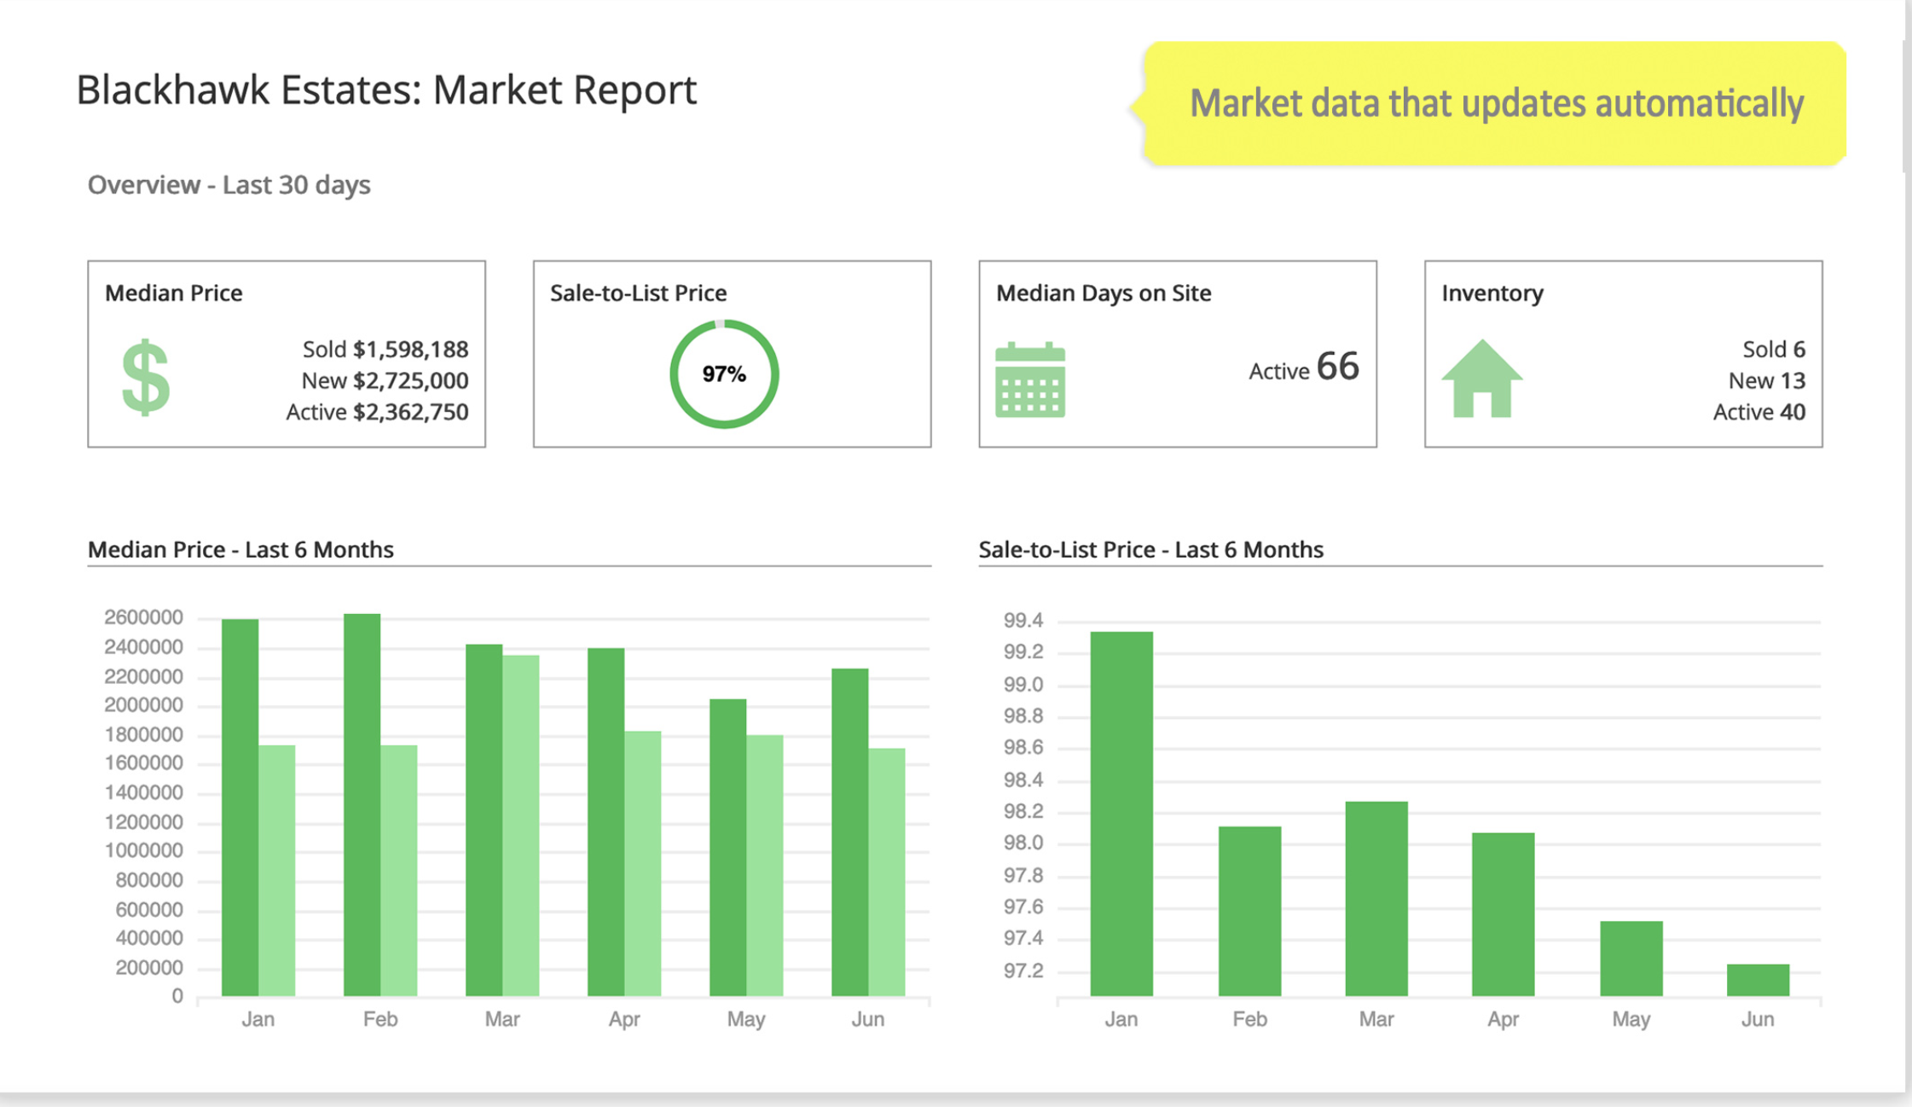1912x1107 pixels.
Task: Click the green dollar sign icon
Action: pos(146,377)
